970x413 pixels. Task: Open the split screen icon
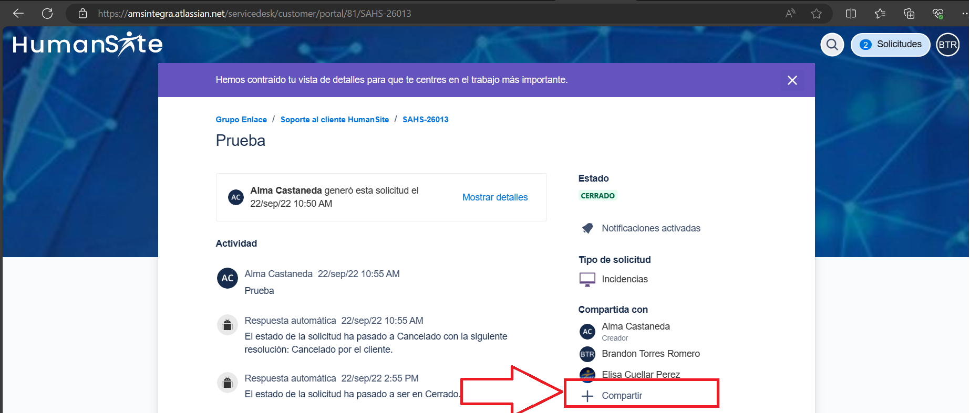tap(851, 14)
